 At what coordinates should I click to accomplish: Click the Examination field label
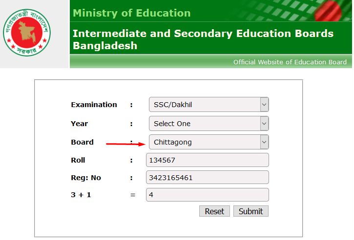(94, 105)
